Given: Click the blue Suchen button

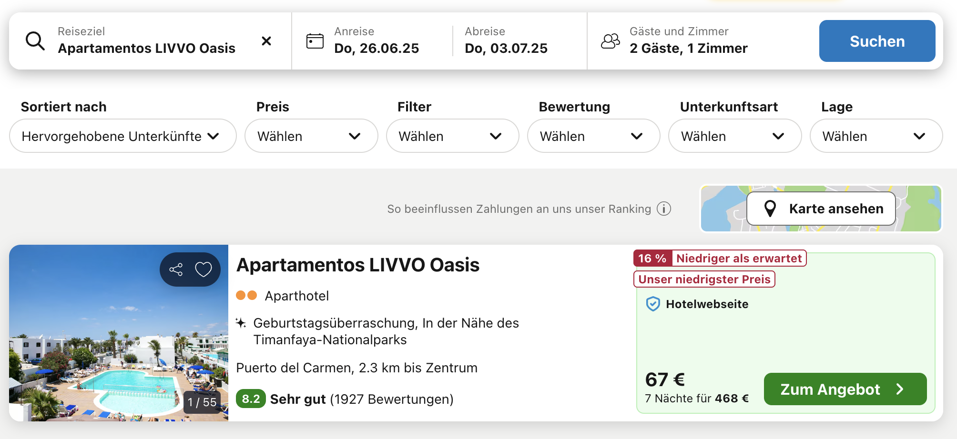Looking at the screenshot, I should coord(877,41).
